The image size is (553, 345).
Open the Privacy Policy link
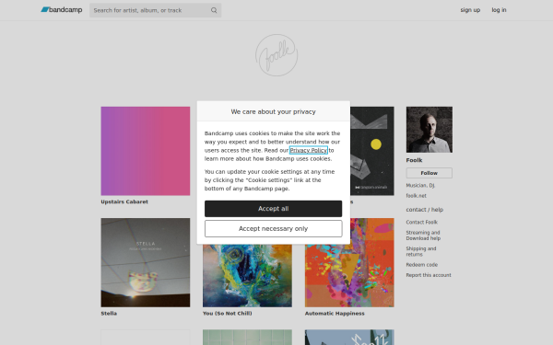click(x=308, y=150)
